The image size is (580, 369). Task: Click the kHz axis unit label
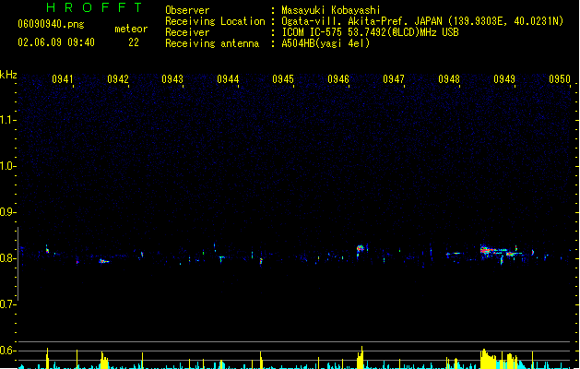[8, 75]
